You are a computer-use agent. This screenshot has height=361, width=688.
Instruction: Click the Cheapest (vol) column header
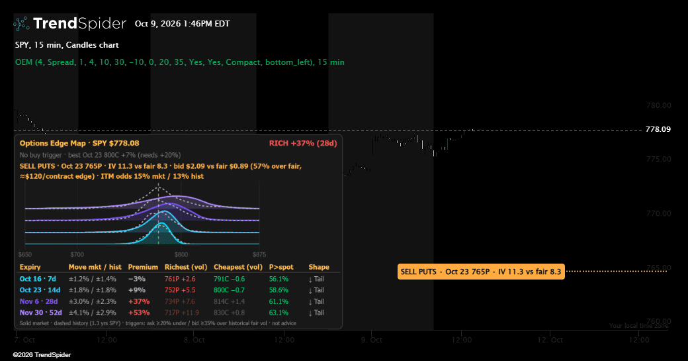point(238,267)
